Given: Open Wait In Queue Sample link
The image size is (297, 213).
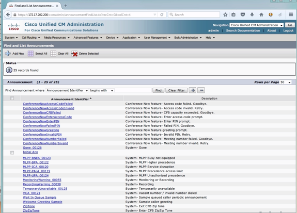Looking at the screenshot, I should 40,198.
